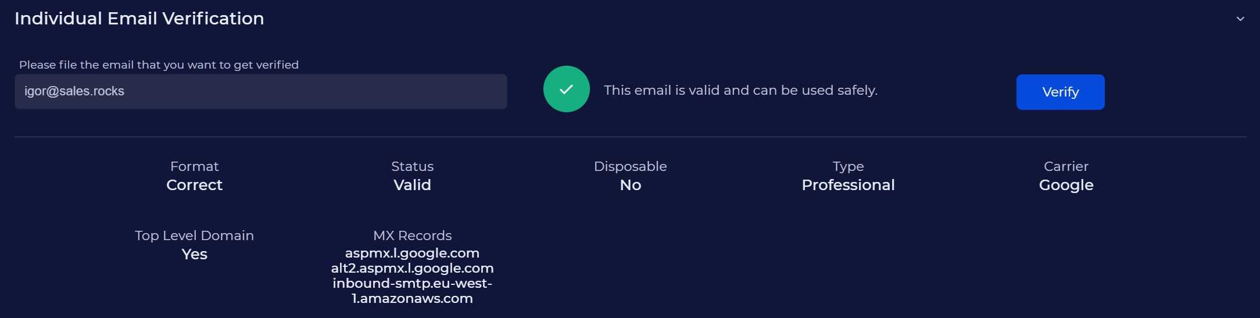Screen dimensions: 1260x318
Task: Select the email is valid message text
Action: (x=740, y=90)
